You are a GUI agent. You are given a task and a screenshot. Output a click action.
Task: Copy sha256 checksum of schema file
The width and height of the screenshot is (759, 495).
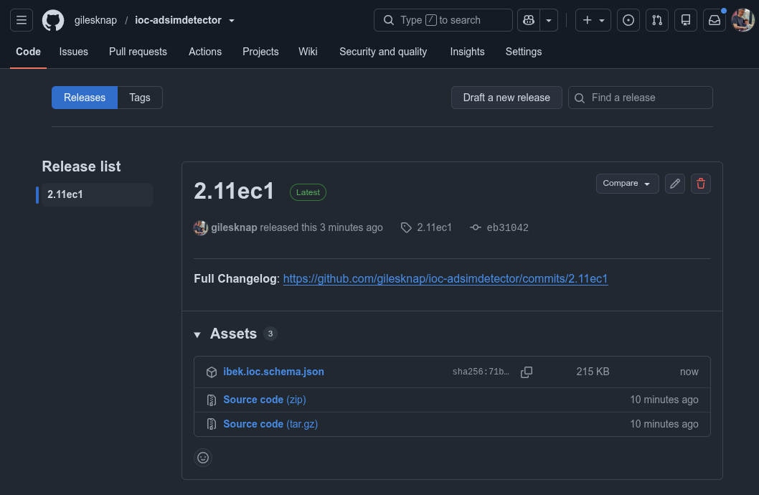click(x=527, y=372)
